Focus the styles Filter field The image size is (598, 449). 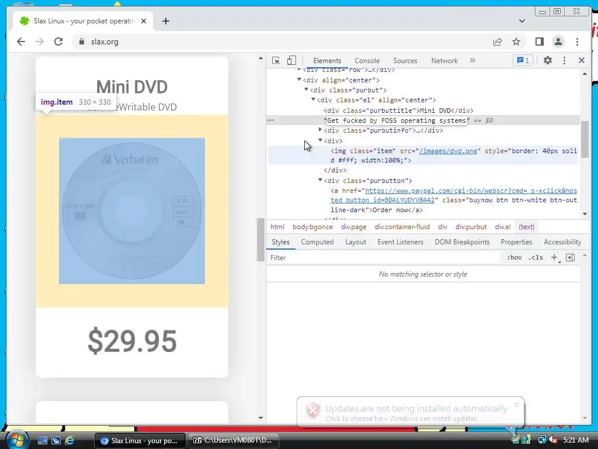click(383, 258)
